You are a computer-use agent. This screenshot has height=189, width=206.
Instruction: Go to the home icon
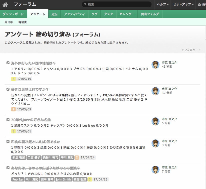pos(5,5)
